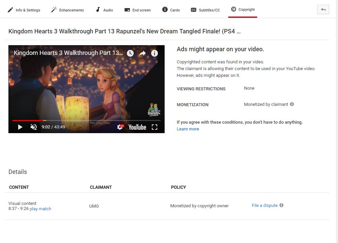Click the Kingdom Hearts 3 page title
Screen dimensions: 338x243
pyautogui.click(x=124, y=31)
